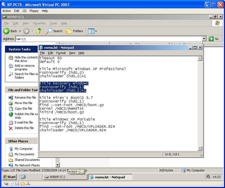Go back using the Explorer Back arrow
This screenshot has width=225, height=188.
(6, 31)
